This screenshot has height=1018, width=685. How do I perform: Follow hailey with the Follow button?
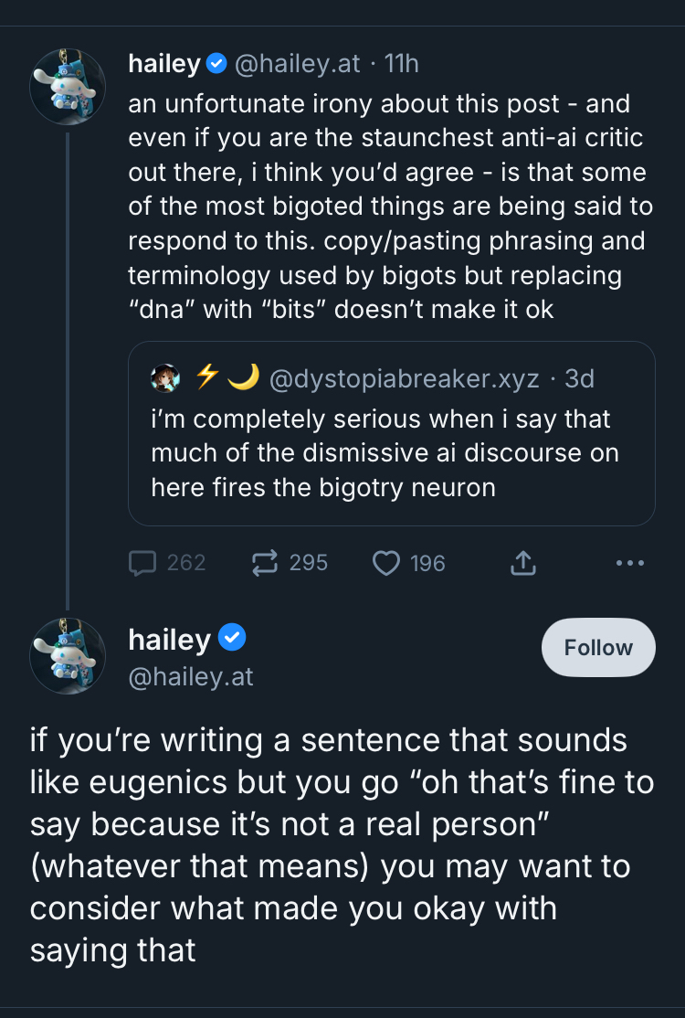[x=598, y=647]
